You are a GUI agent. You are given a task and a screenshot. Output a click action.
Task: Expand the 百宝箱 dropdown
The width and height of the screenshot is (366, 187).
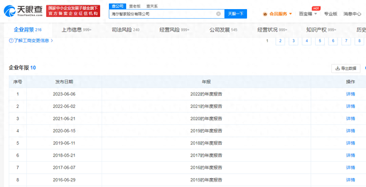tap(315, 14)
